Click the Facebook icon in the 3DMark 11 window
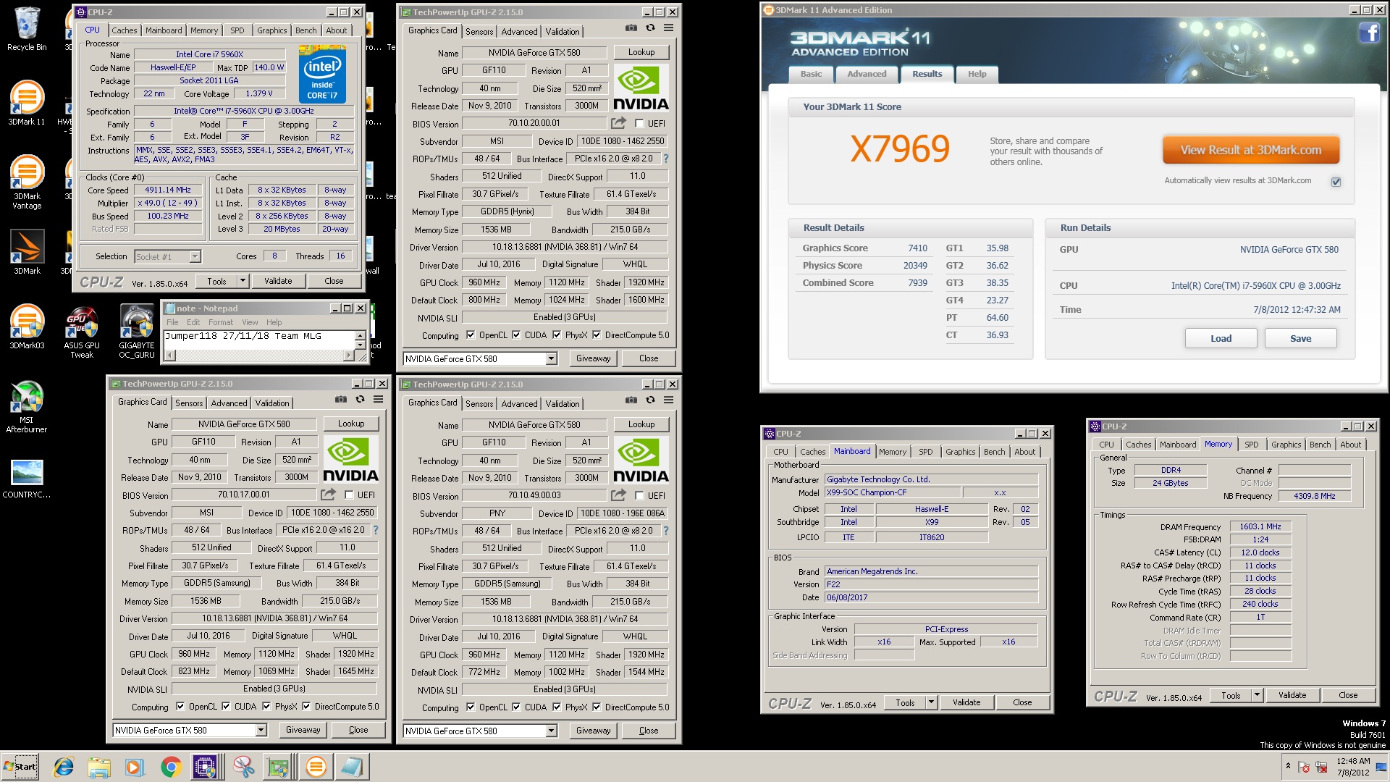This screenshot has height=782, width=1390. pos(1368,33)
